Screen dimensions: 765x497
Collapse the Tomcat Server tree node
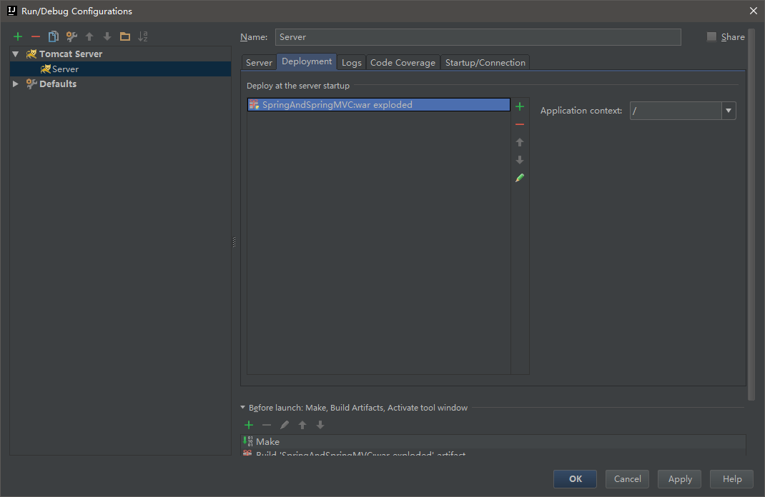tap(16, 54)
